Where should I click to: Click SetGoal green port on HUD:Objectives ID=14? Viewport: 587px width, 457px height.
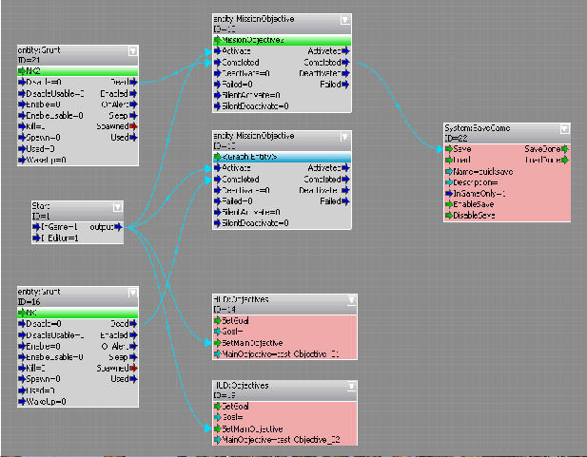(x=218, y=320)
